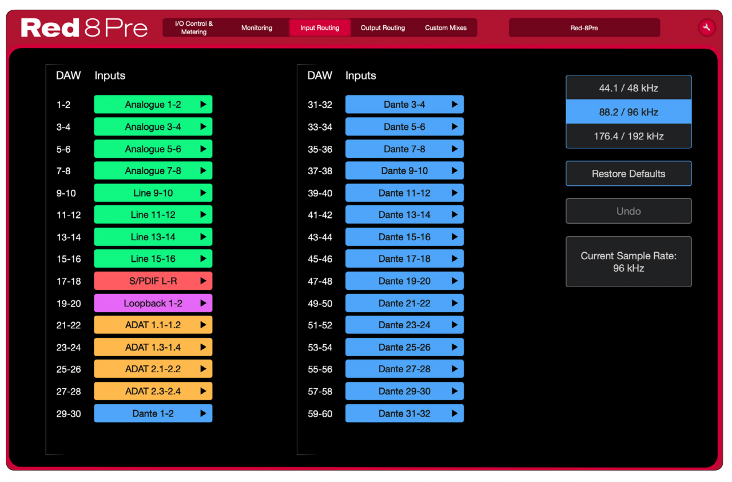Click the Undo button

tap(628, 211)
